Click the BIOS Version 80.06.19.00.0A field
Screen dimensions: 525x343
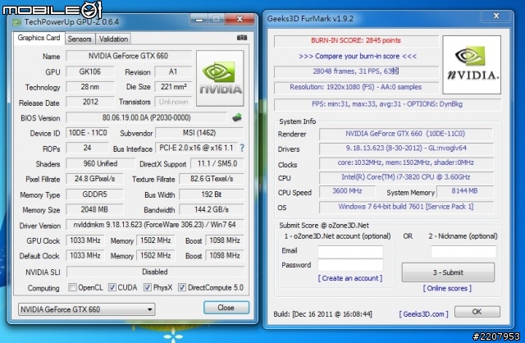point(146,117)
